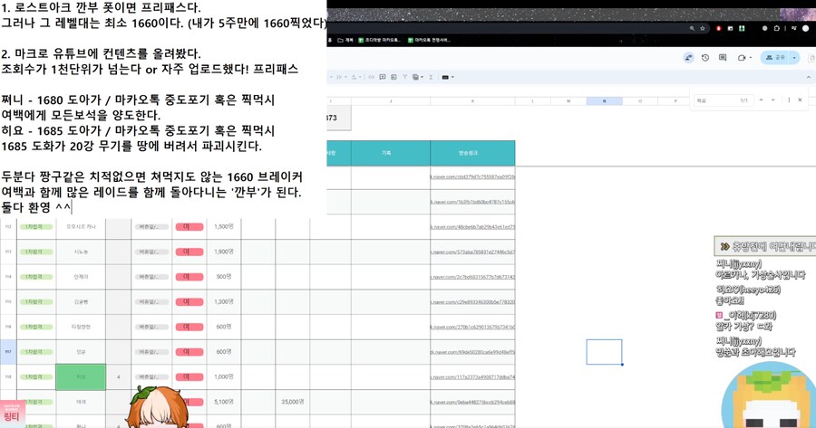Open more options in the find box
This screenshot has width=816, height=428.
[789, 100]
